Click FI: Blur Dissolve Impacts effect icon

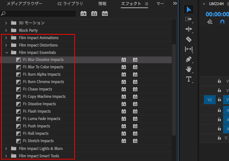coord(18,60)
